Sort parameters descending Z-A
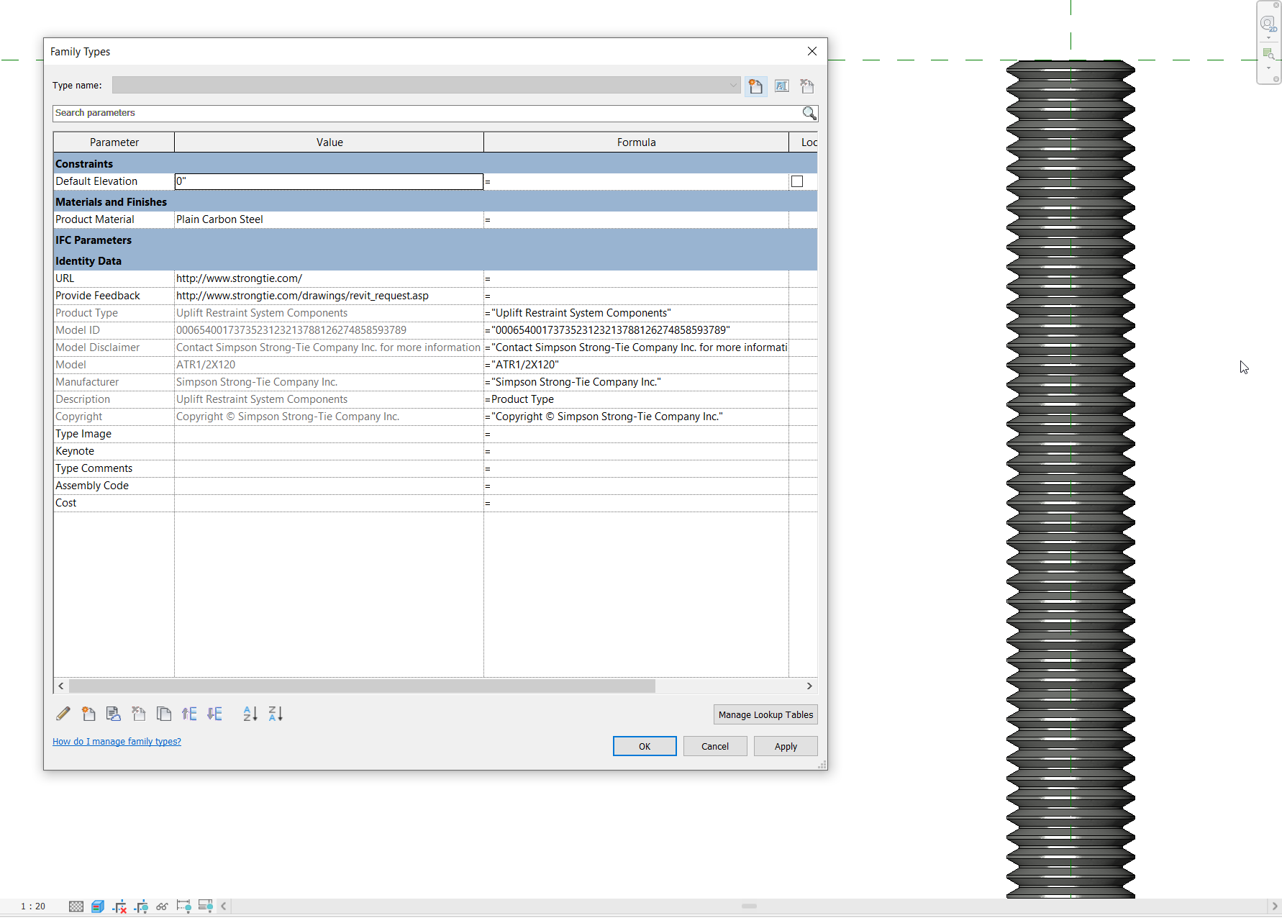Screen dimensions: 1282x918 coord(276,714)
